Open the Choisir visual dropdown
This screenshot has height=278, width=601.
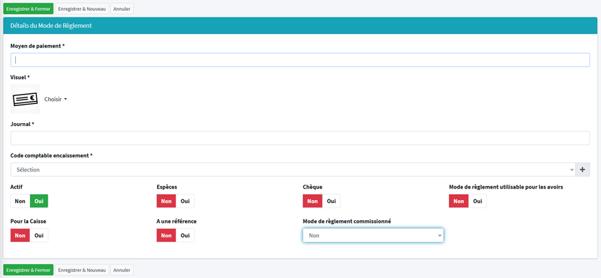coord(55,99)
